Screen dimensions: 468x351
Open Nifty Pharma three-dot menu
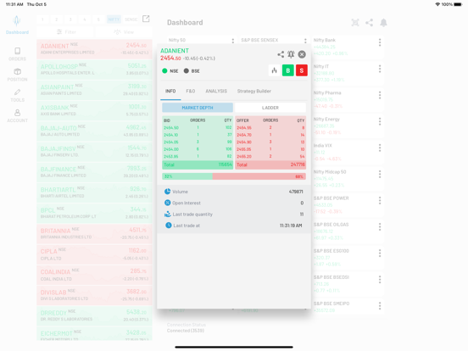[x=380, y=95]
